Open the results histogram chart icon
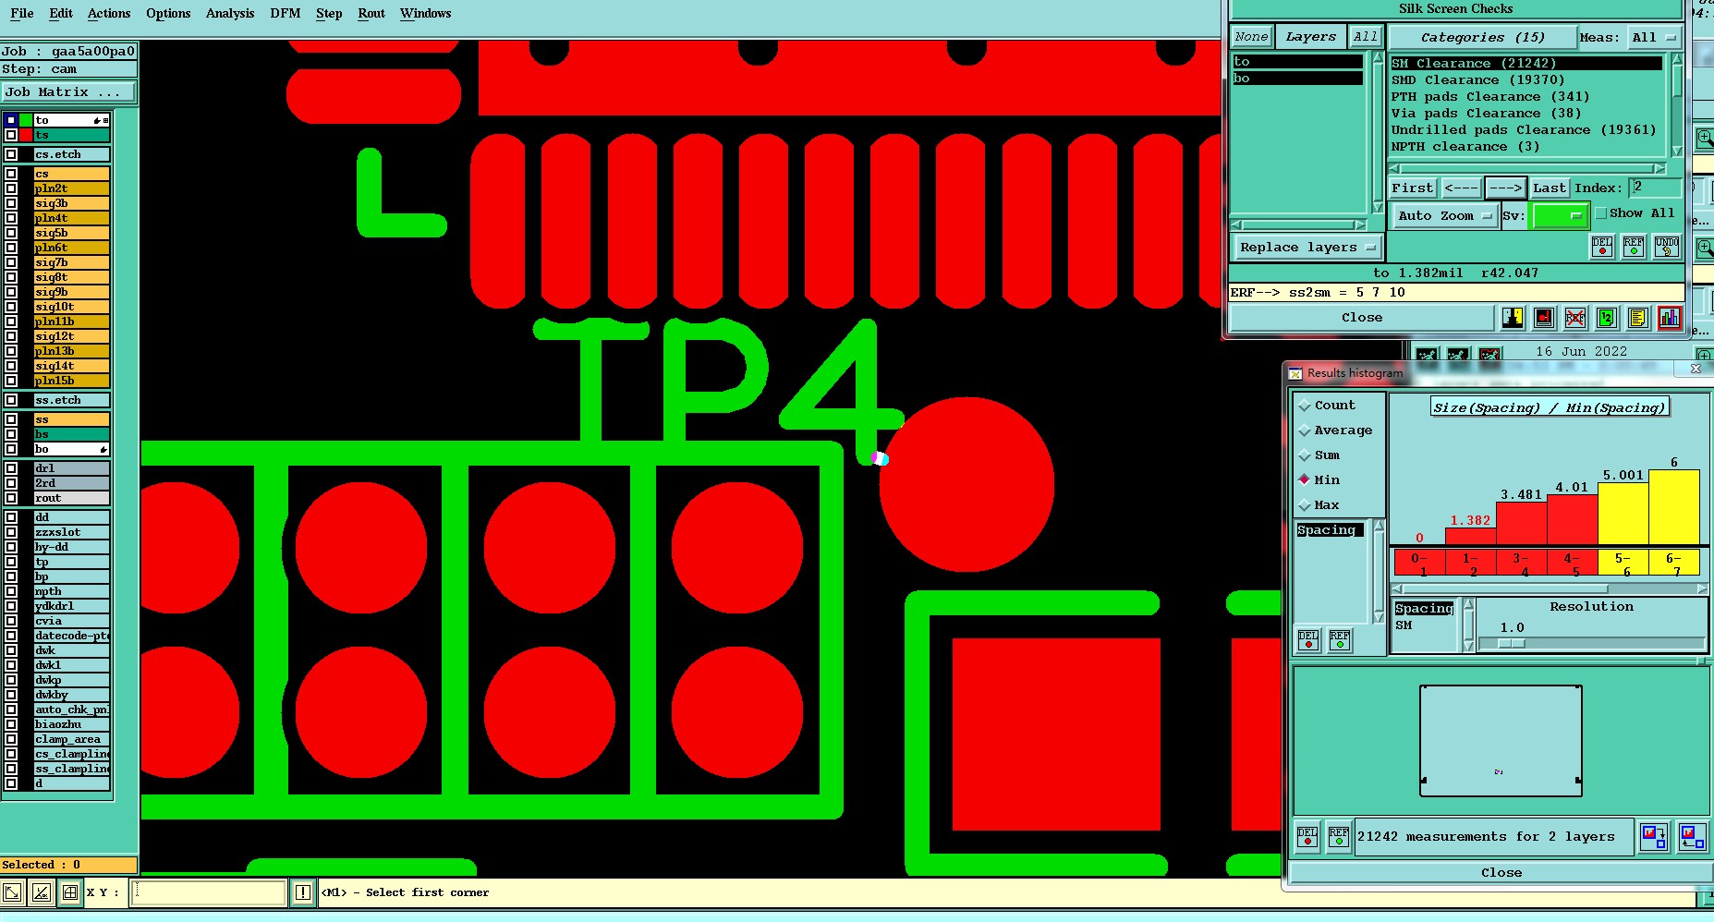 (x=1670, y=318)
